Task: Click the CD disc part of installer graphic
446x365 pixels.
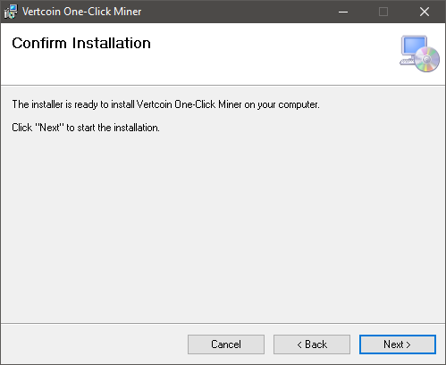Action: [427, 60]
